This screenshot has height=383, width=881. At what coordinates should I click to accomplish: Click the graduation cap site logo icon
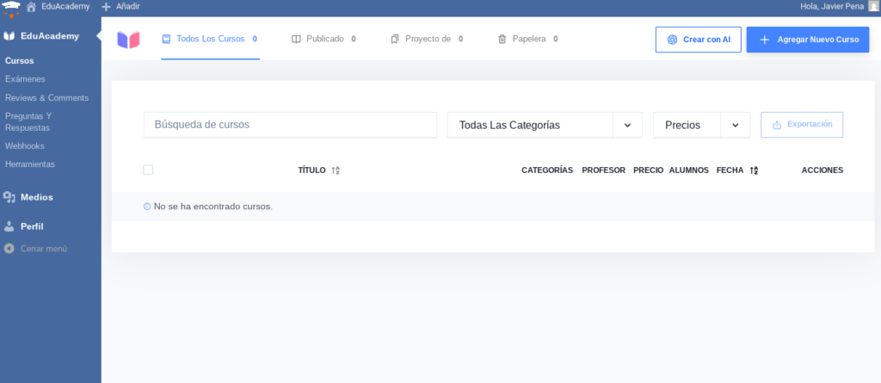[11, 8]
